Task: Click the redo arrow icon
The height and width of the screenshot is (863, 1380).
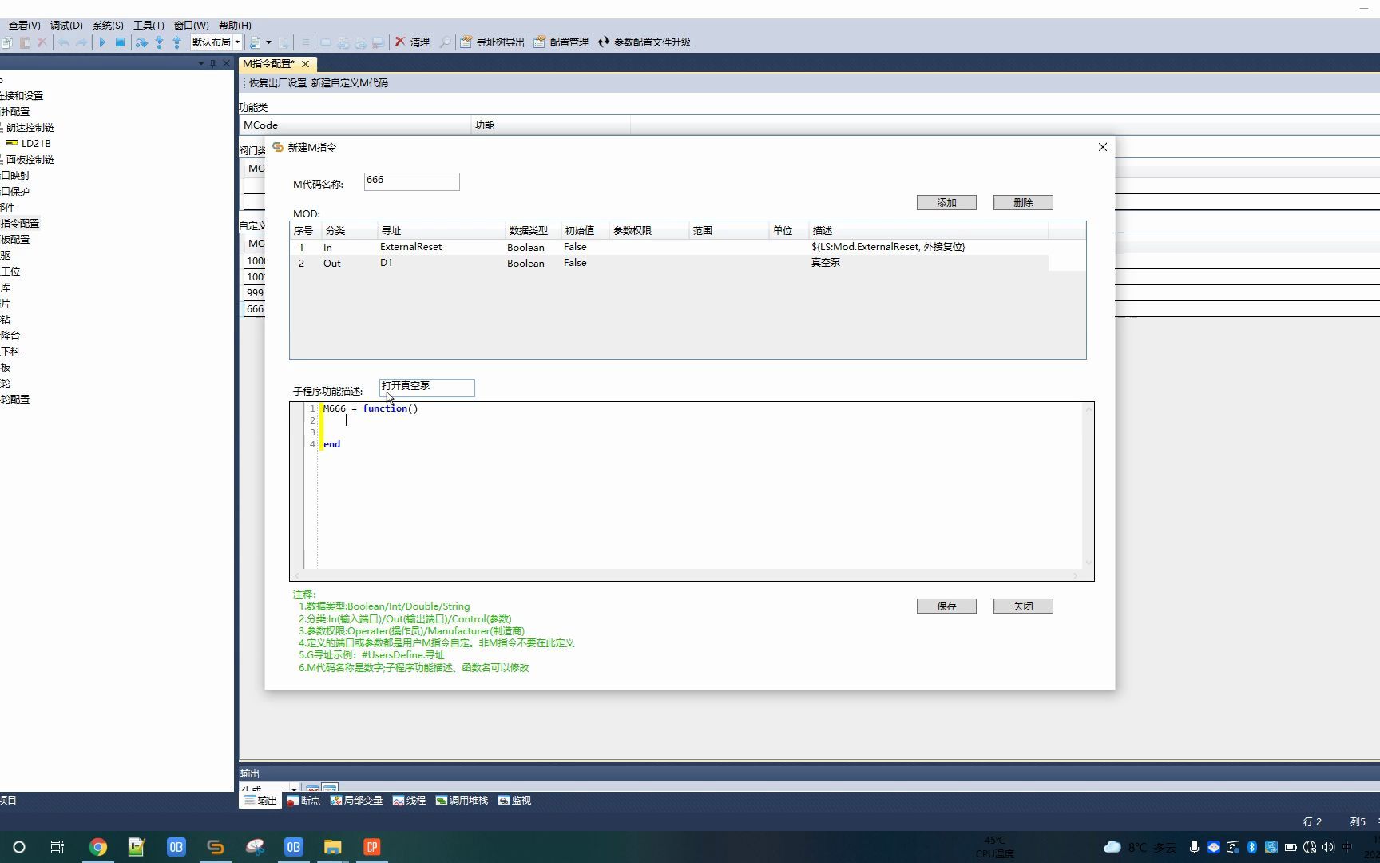Action: [x=81, y=42]
